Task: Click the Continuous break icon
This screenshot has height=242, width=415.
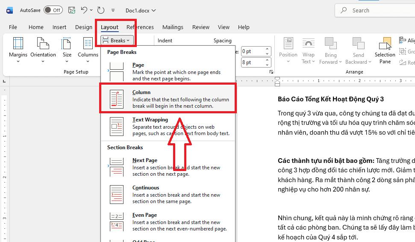Action: 117,195
